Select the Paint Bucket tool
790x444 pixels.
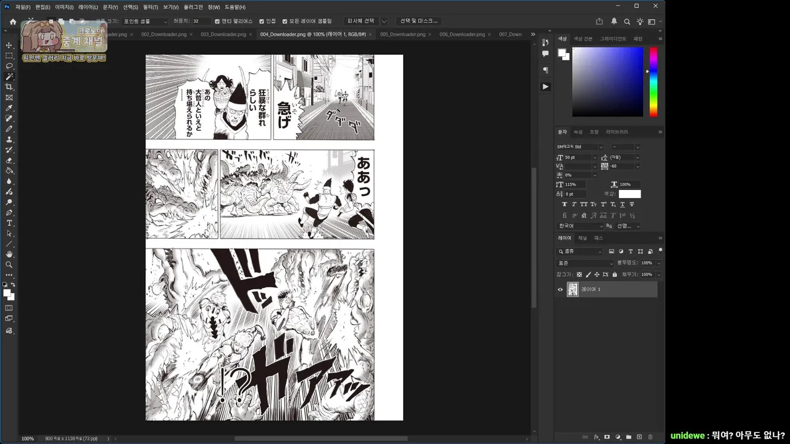click(x=9, y=171)
